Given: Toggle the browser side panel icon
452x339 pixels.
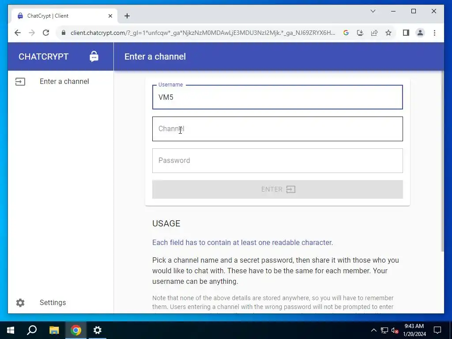Looking at the screenshot, I should pyautogui.click(x=406, y=33).
